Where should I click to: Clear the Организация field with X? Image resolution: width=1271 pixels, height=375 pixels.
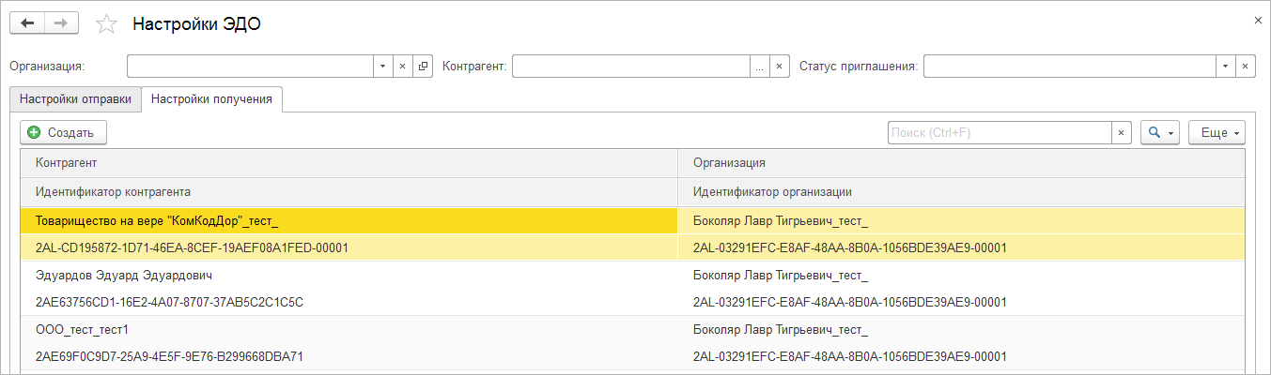pos(402,67)
